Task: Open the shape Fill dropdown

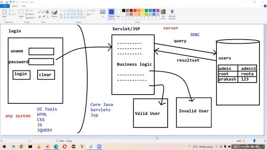Action: click(90, 14)
